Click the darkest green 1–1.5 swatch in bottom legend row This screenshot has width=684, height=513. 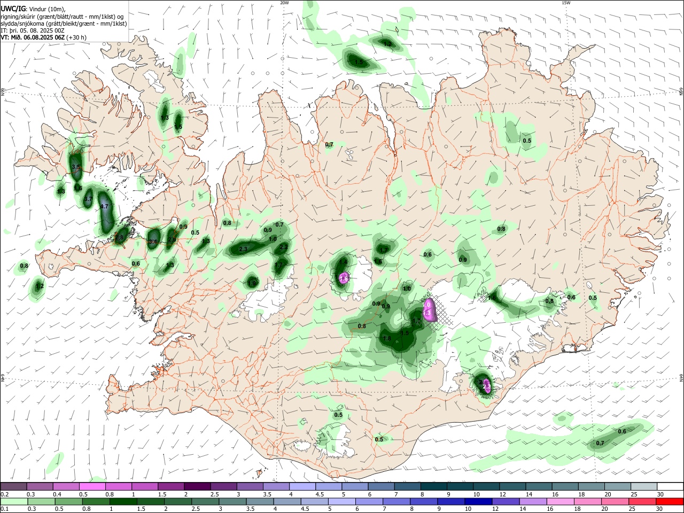coord(123,501)
